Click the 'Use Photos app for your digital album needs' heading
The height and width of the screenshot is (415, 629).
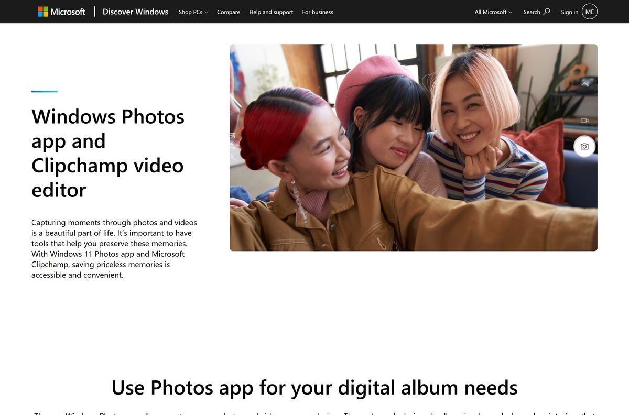[314, 388]
